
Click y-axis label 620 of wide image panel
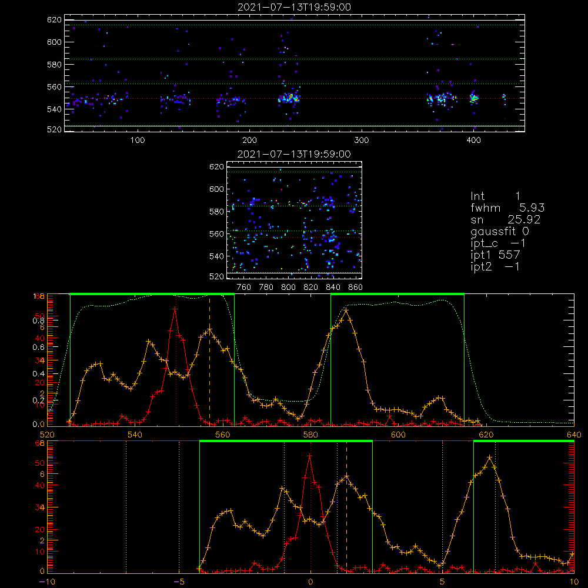tap(54, 20)
